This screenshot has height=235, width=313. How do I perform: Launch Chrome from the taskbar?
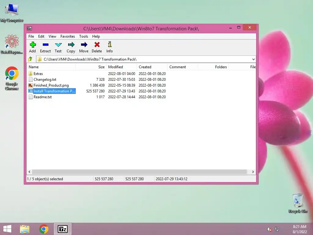(44, 229)
